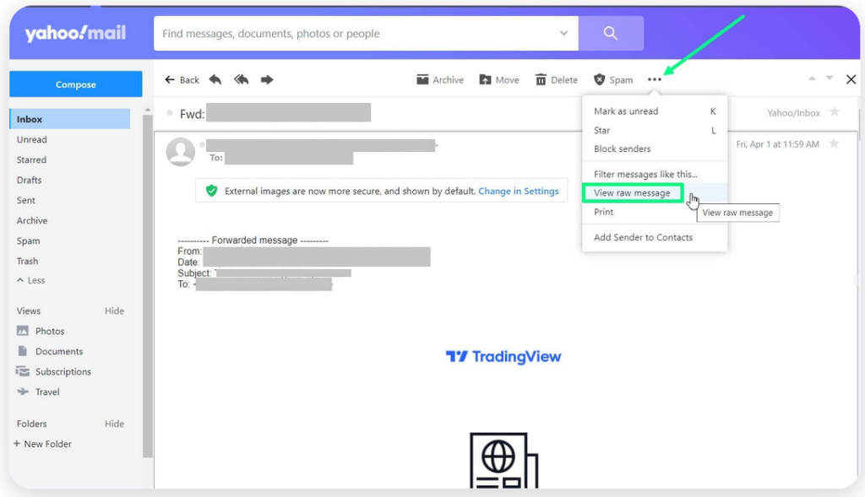Open the Change in Settings link
The height and width of the screenshot is (497, 865).
coord(518,192)
